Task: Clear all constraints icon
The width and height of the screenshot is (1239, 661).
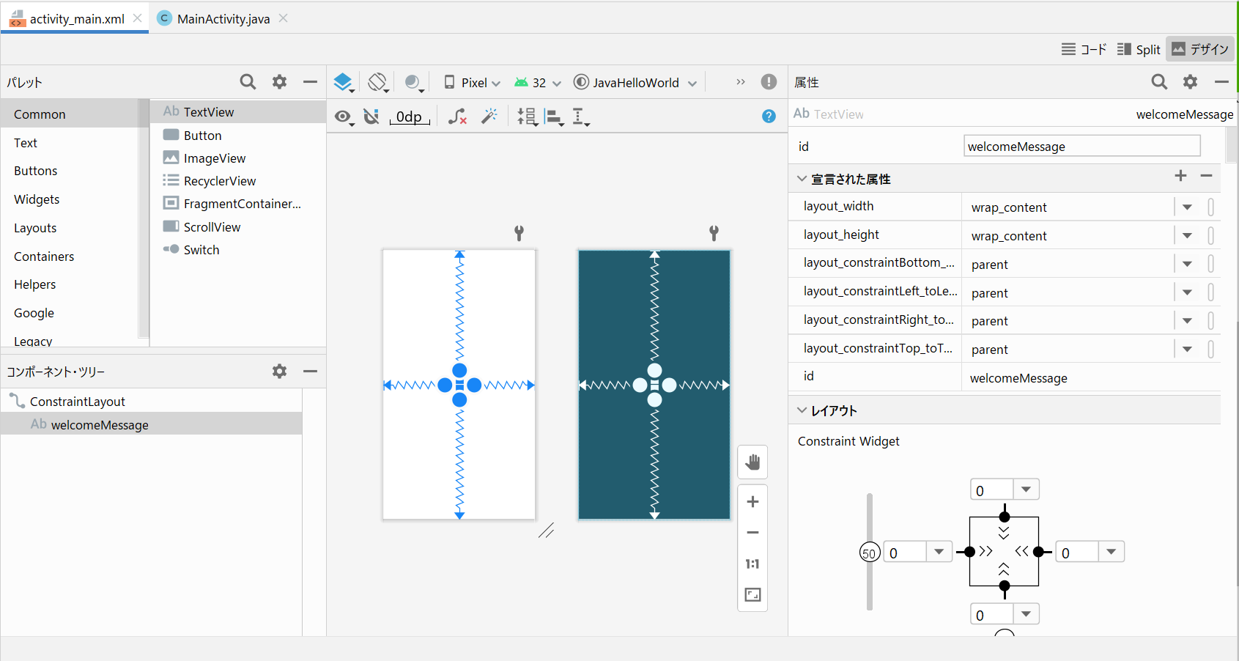Action: click(x=457, y=117)
